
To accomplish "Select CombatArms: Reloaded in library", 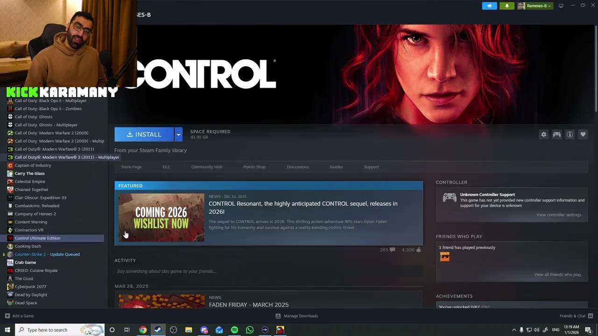I will pos(37,206).
